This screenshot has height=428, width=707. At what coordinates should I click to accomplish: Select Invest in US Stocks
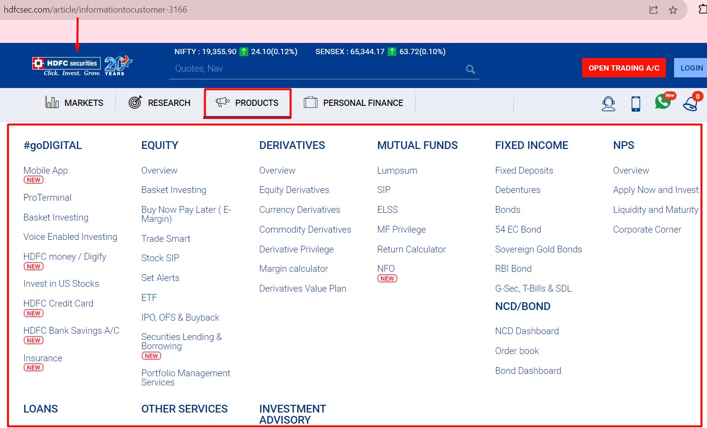point(61,284)
